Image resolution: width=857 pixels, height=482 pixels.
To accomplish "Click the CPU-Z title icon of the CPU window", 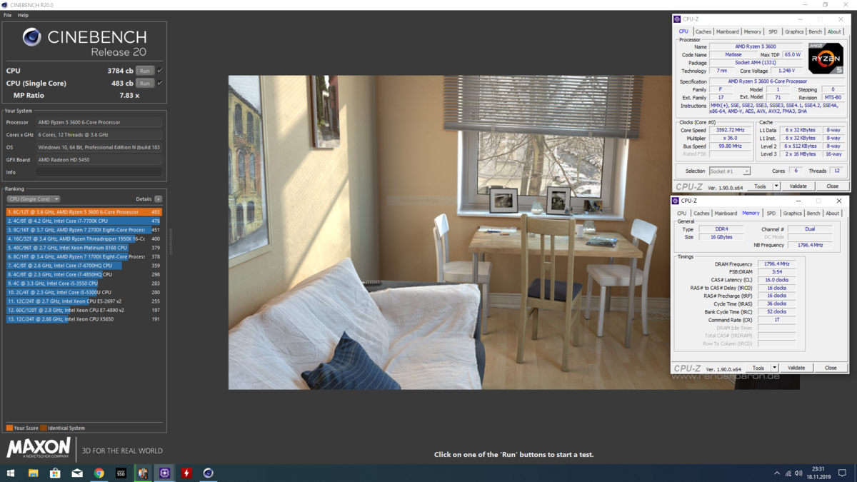I will pos(677,19).
